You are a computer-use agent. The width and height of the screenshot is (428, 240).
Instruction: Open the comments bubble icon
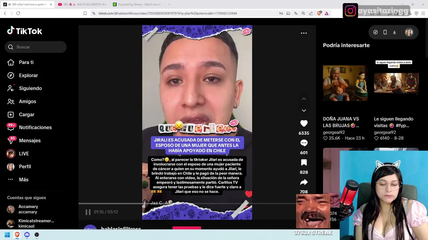304,143
